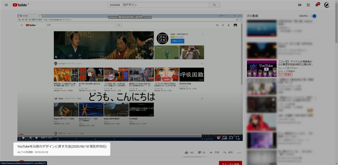
Task: Switch to miniplayer mode
Action: pyautogui.click(x=225, y=138)
